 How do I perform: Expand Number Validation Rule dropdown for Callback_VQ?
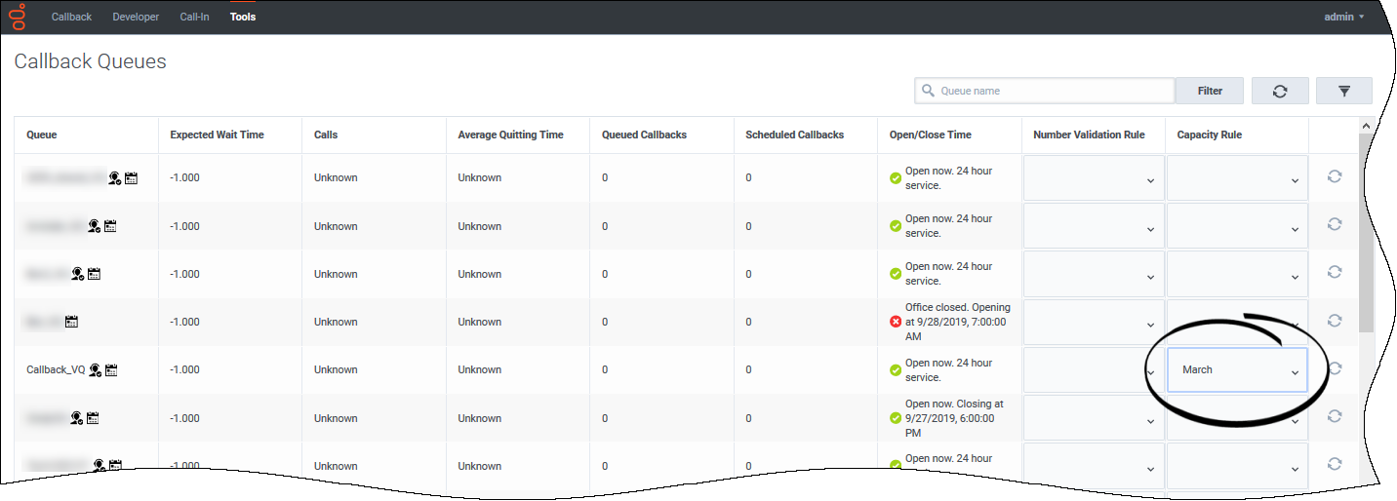click(x=1093, y=370)
